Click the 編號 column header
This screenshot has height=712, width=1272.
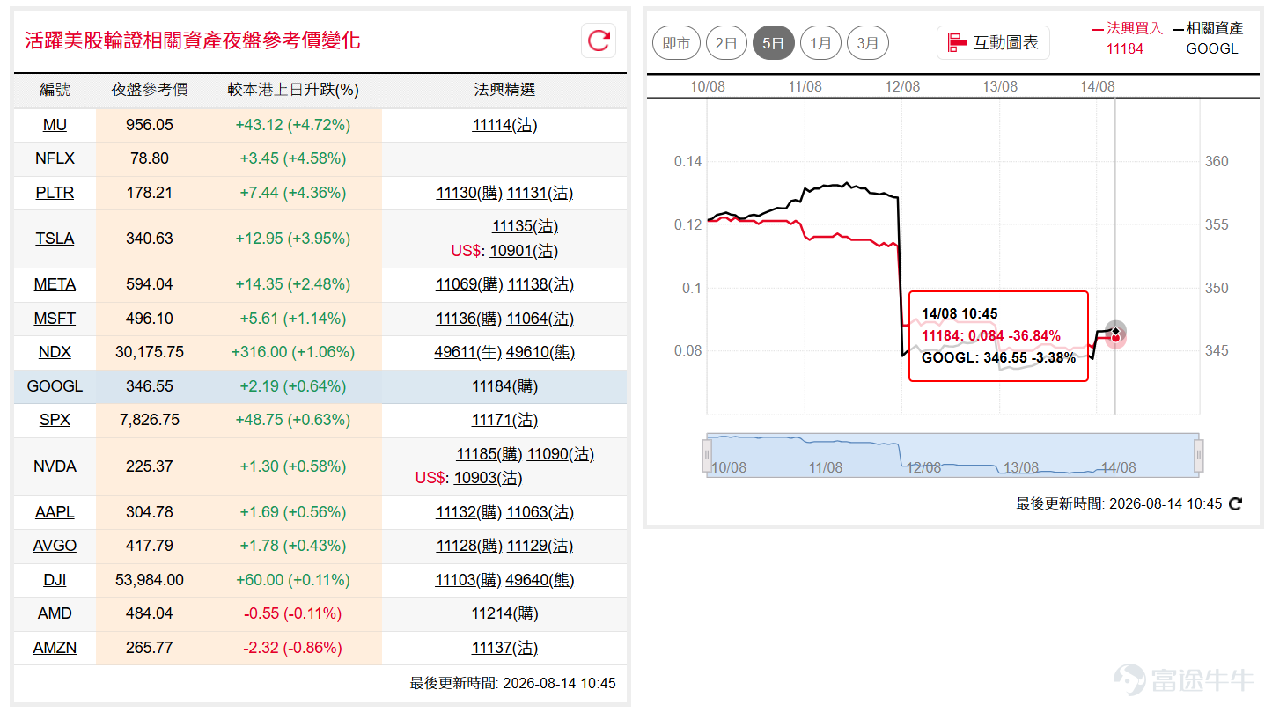pyautogui.click(x=55, y=90)
